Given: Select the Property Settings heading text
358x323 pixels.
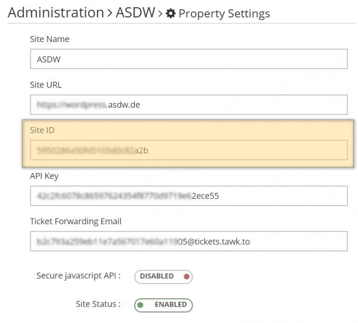Looking at the screenshot, I should (x=224, y=14).
